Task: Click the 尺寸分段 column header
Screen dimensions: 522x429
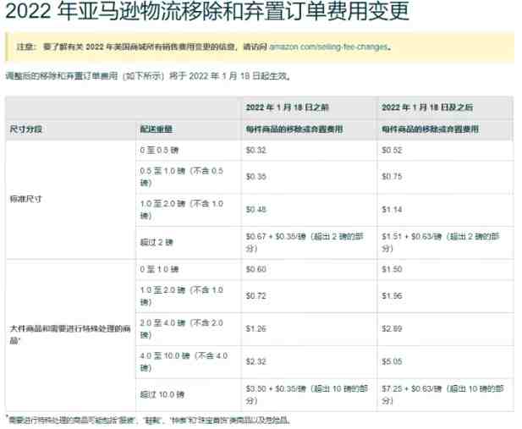Action: click(26, 129)
